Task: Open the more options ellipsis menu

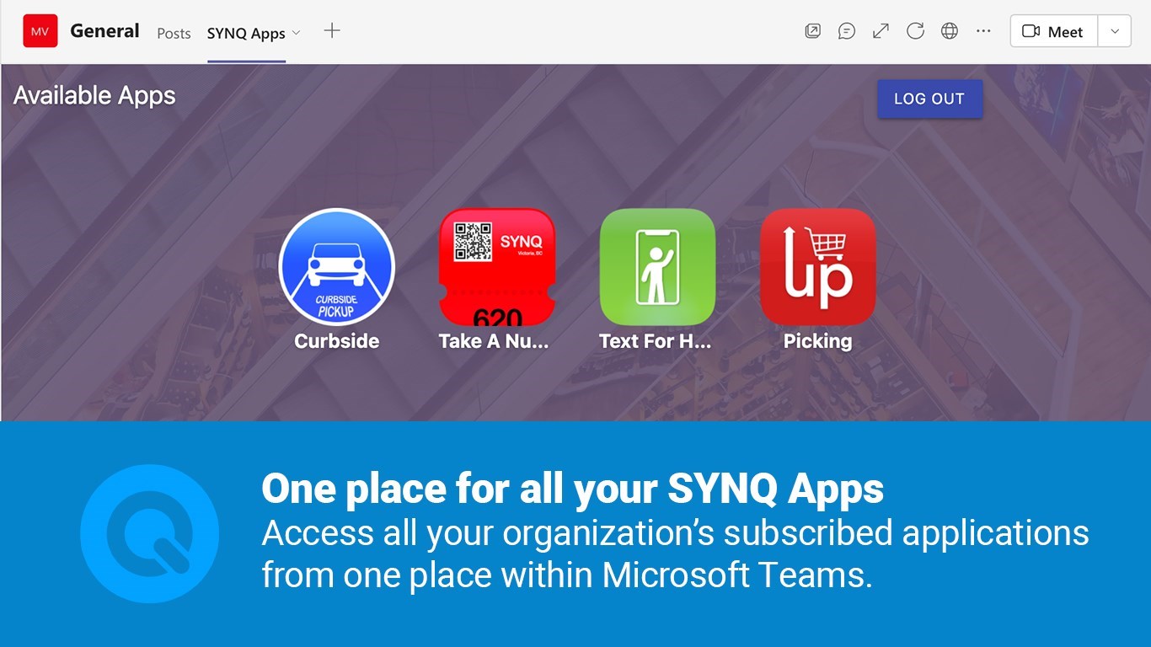Action: (x=983, y=31)
